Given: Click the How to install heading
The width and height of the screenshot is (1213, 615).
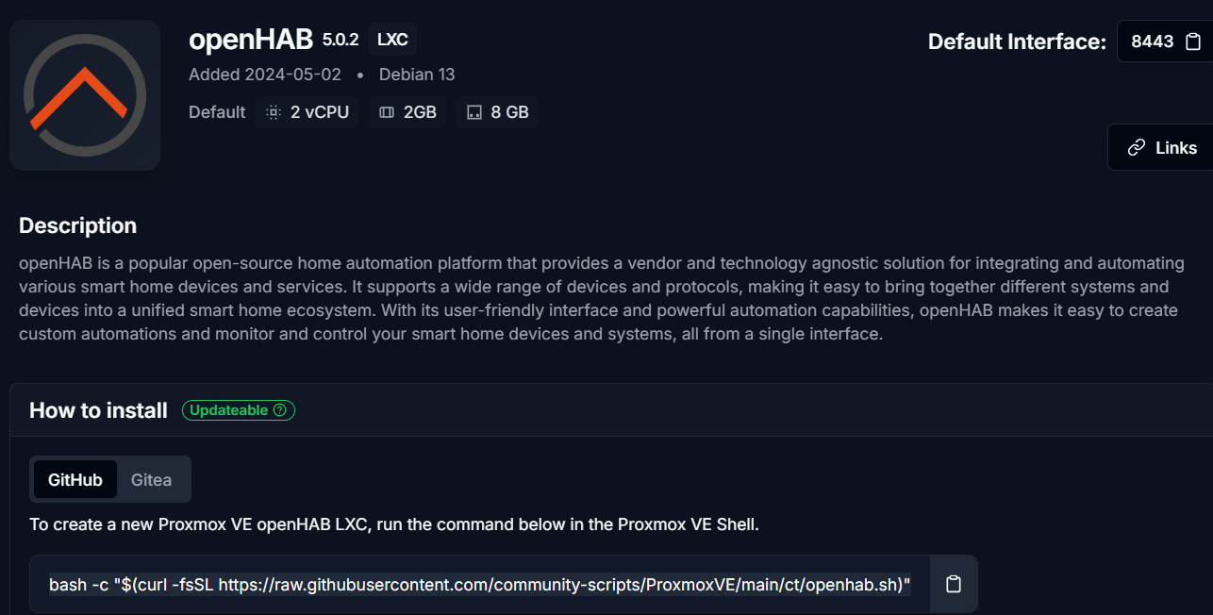Looking at the screenshot, I should pos(98,410).
